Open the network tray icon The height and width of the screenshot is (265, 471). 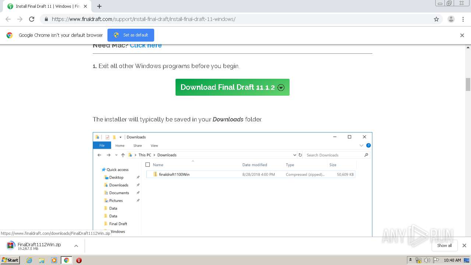(418, 260)
